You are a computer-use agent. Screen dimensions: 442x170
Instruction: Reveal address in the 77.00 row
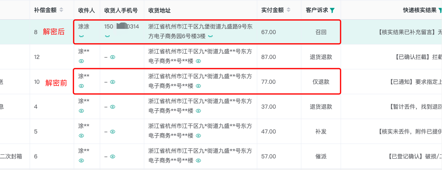click(x=198, y=86)
